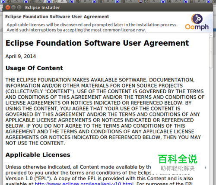Image resolution: width=216 pixels, height=185 pixels.
Task: Click the 'Eclipse Installer' title bar text
Action: pyautogui.click(x=42, y=7)
